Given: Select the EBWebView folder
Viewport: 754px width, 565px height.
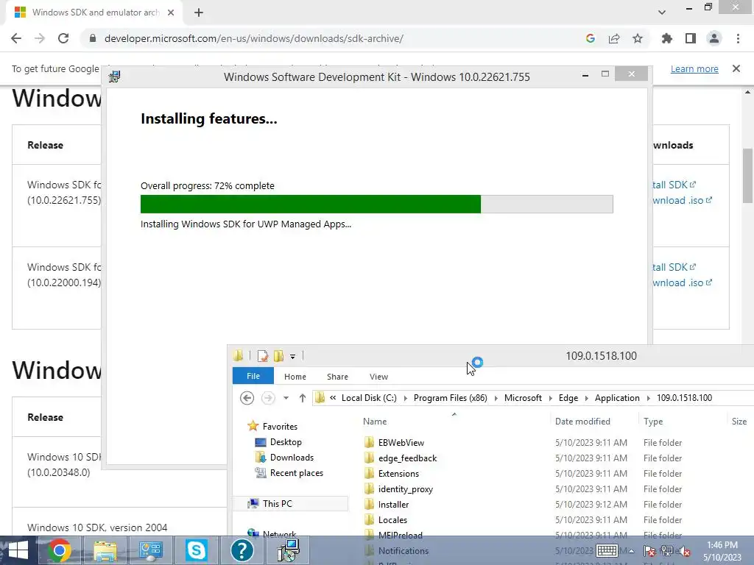Looking at the screenshot, I should coord(401,442).
